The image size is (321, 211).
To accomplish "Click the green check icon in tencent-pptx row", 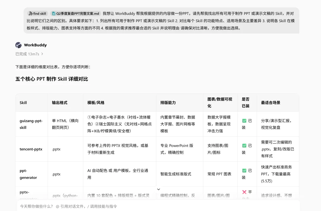I will (x=244, y=146).
